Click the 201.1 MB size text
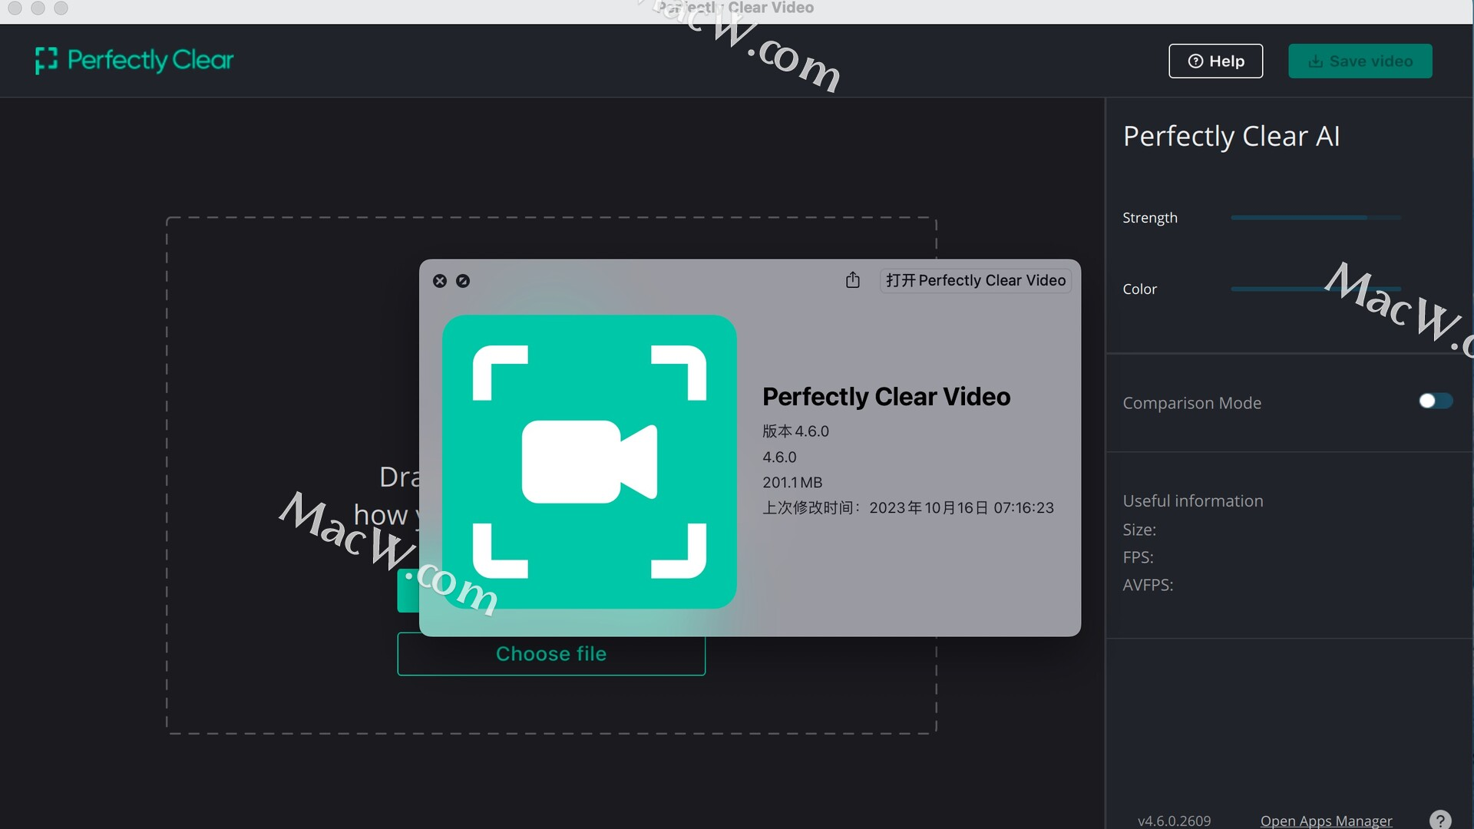The image size is (1474, 829). (792, 483)
